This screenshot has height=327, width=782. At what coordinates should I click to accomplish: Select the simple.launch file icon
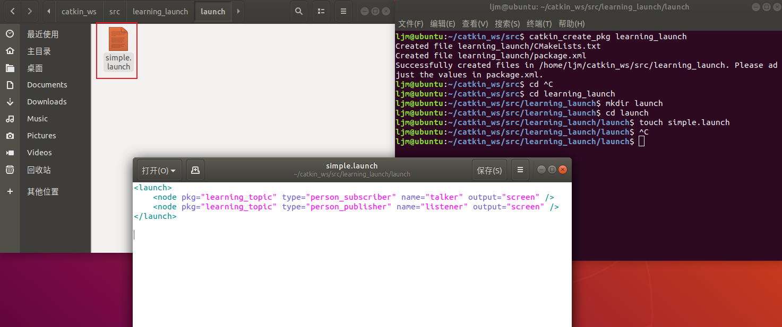click(118, 39)
